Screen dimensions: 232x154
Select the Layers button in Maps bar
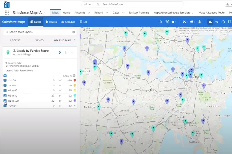pos(36,22)
